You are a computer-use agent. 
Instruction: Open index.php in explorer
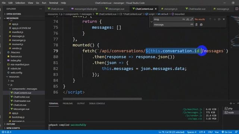coord(16,60)
